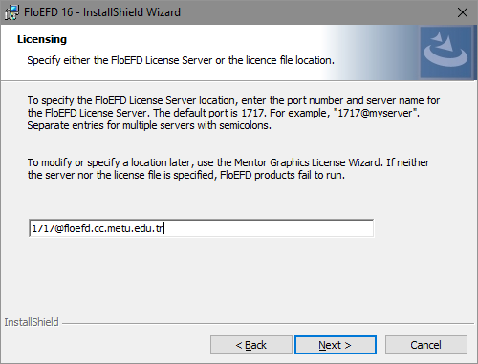Click the InstallShield branding label
The height and width of the screenshot is (364, 478).
point(32,322)
